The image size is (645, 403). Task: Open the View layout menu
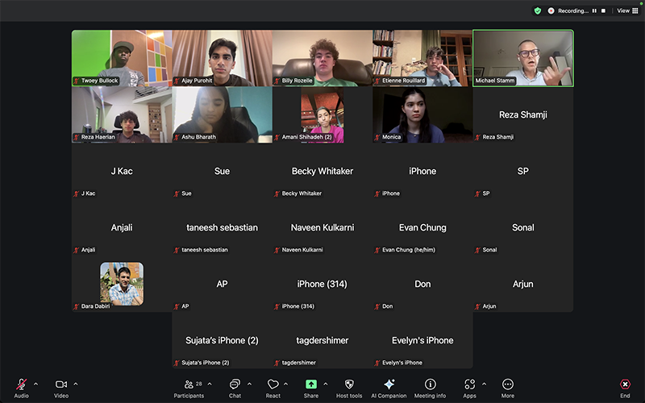(627, 10)
